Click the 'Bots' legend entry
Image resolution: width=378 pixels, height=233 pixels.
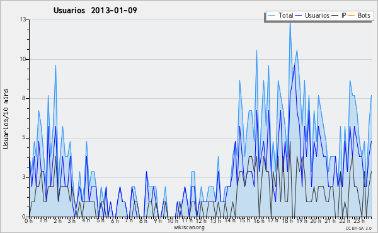[x=358, y=15]
